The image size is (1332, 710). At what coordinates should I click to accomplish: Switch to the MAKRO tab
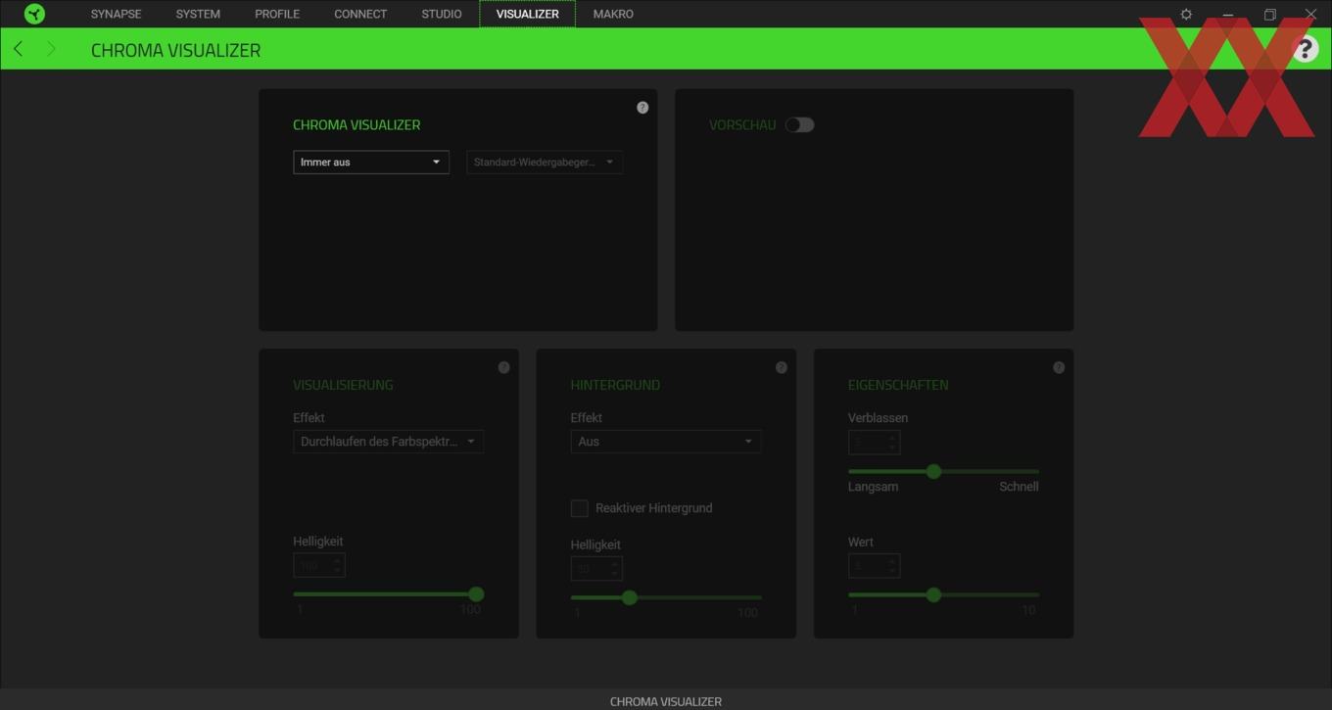tap(613, 14)
